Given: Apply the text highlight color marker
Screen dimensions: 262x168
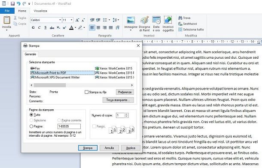Looking at the screenshot, I should point(80,27).
